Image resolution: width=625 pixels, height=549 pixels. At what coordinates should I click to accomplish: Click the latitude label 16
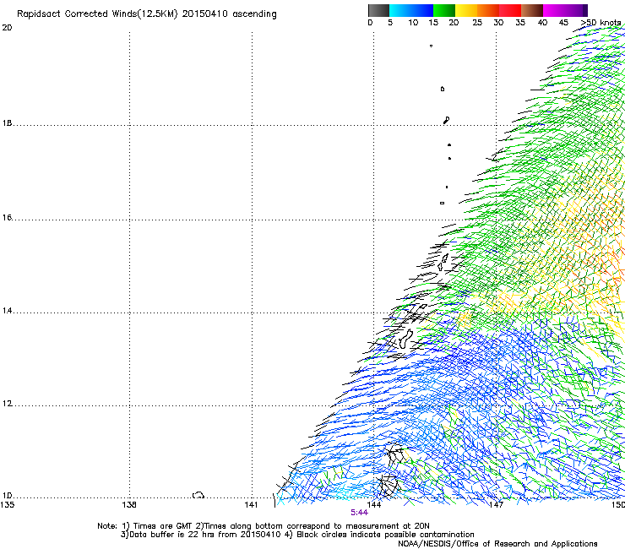tap(7, 217)
